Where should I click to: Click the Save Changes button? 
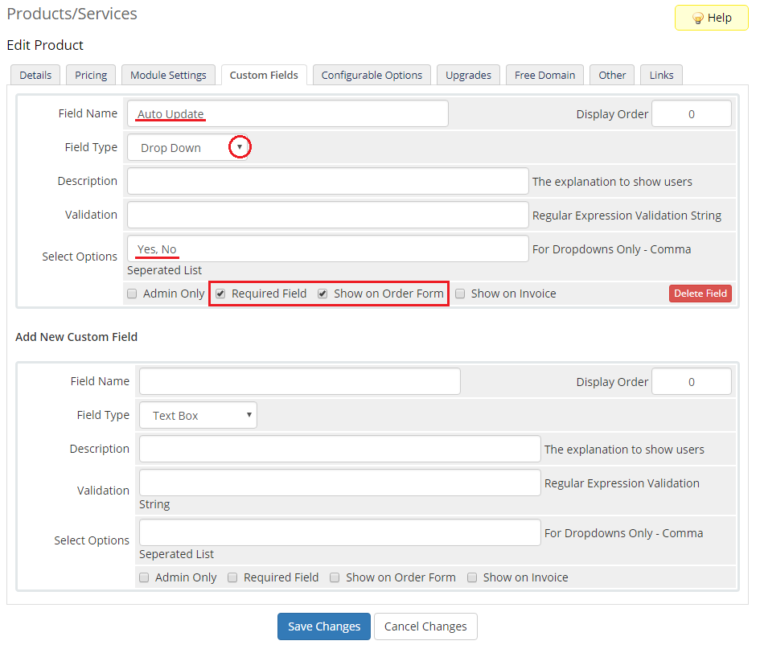(x=324, y=626)
